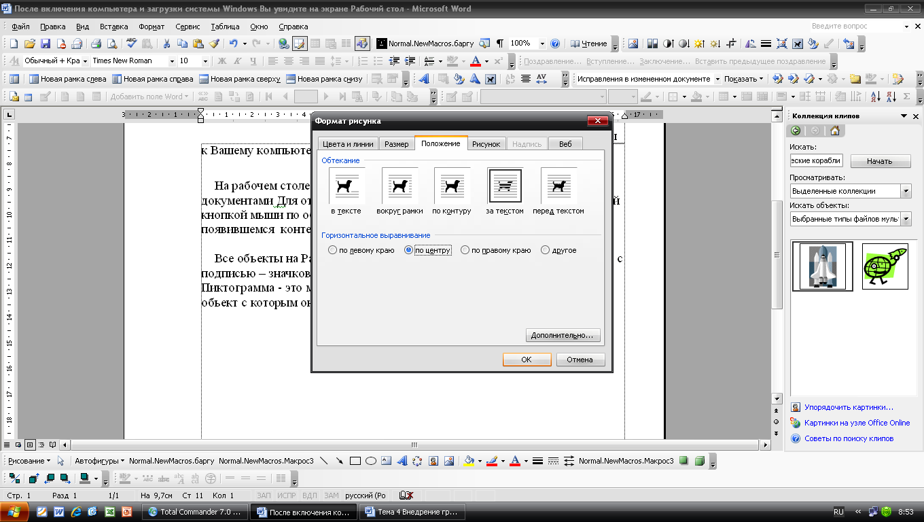
Task: Cut the selection with the scissors icon
Action: coord(166,43)
